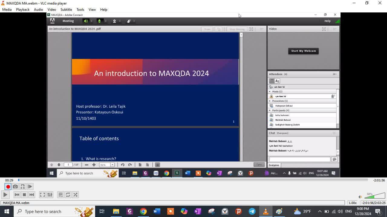Stop playback in VLC
The height and width of the screenshot is (217, 387).
[x=24, y=195]
